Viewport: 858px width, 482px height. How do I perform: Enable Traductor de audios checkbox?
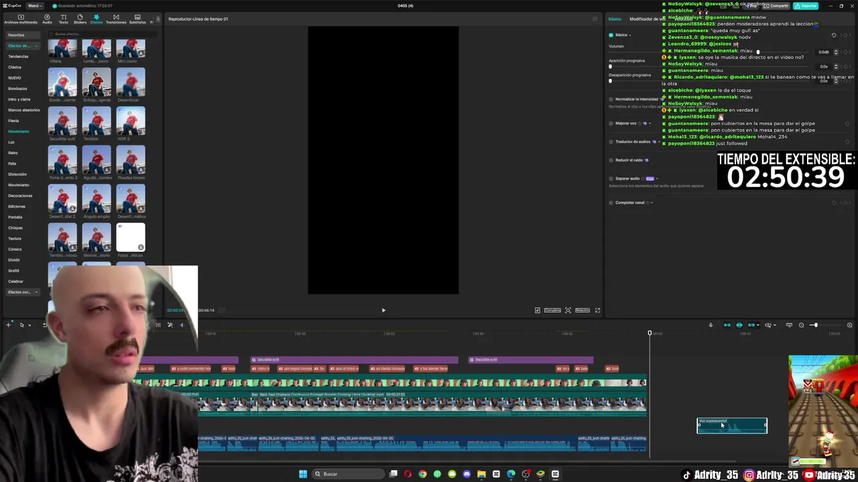(x=611, y=142)
